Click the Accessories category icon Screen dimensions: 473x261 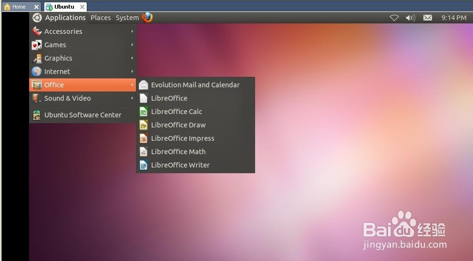click(x=37, y=31)
